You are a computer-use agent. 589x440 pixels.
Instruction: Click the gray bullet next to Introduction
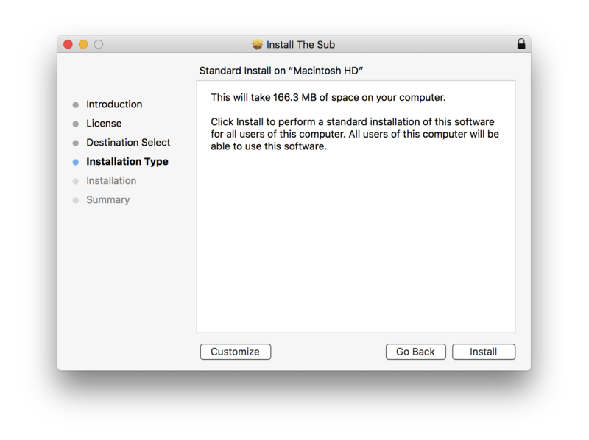click(x=76, y=104)
